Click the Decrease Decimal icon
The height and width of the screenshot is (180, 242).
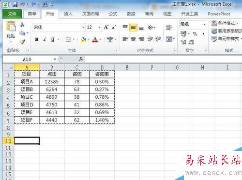191,42
